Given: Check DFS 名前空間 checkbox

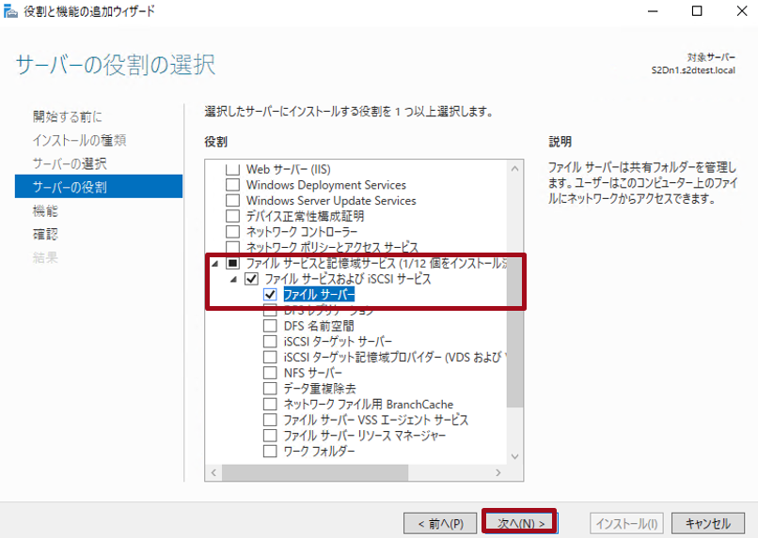Looking at the screenshot, I should [x=270, y=326].
